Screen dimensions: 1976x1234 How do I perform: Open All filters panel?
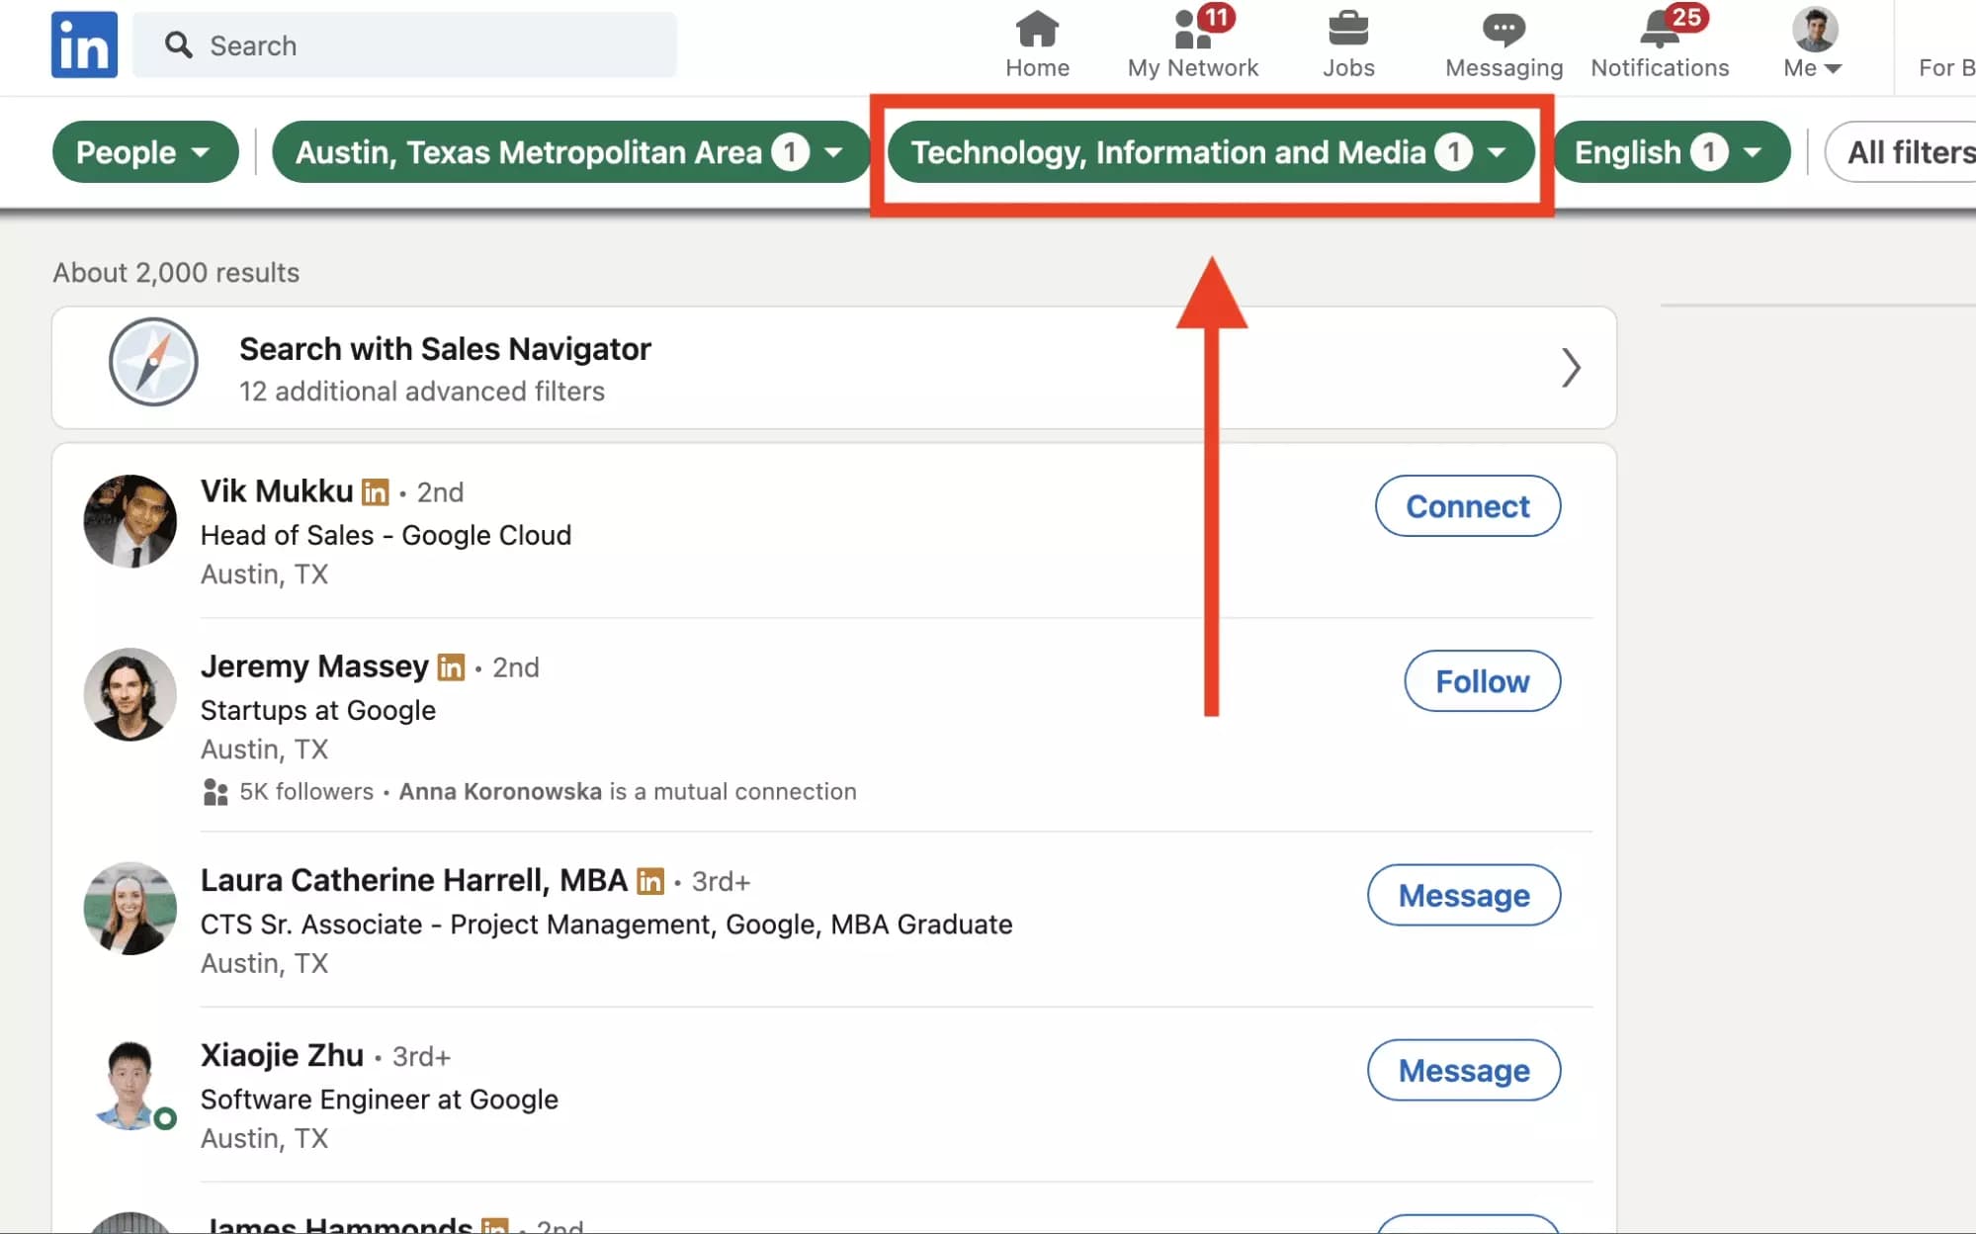coord(1908,151)
